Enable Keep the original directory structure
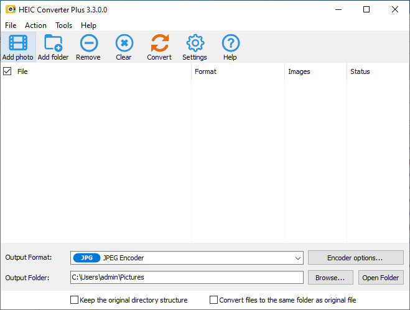 [x=74, y=299]
